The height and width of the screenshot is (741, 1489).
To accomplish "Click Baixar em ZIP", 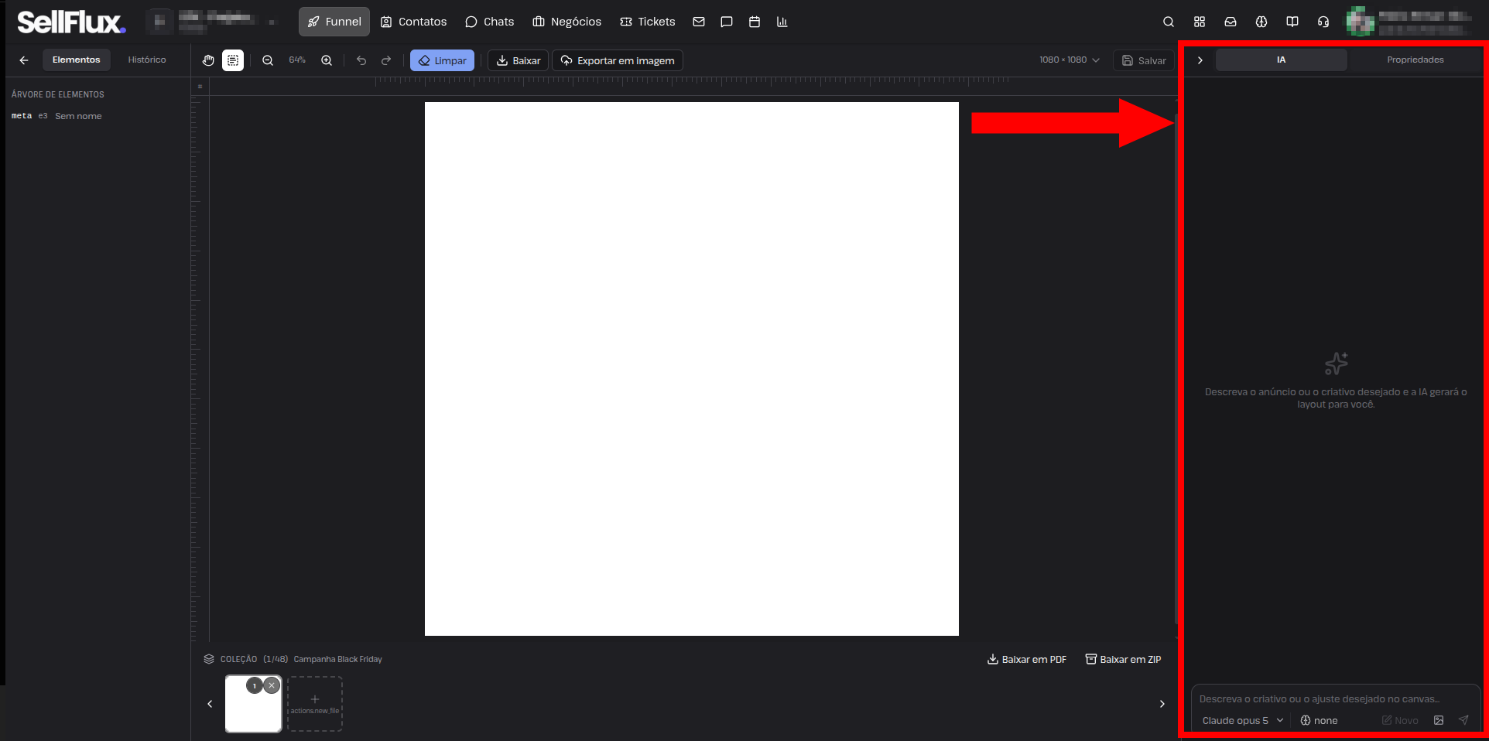I will click(1123, 659).
